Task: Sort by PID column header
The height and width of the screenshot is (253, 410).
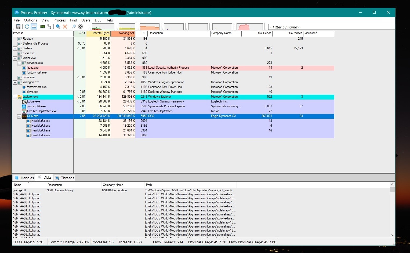Action: (141, 33)
